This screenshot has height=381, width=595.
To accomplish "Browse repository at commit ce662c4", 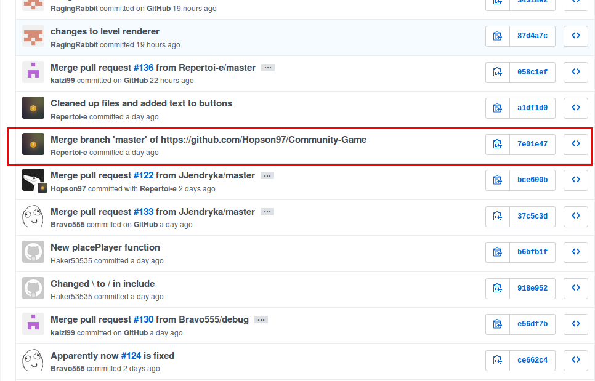I will point(575,360).
